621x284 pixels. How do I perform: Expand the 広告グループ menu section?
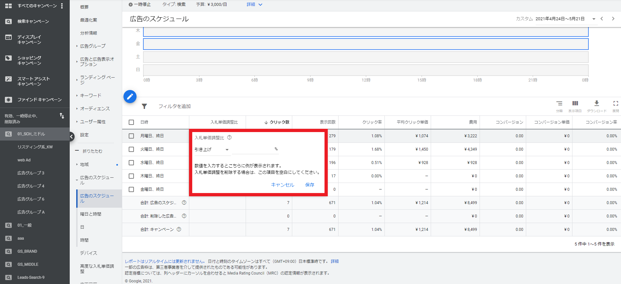(x=93, y=46)
